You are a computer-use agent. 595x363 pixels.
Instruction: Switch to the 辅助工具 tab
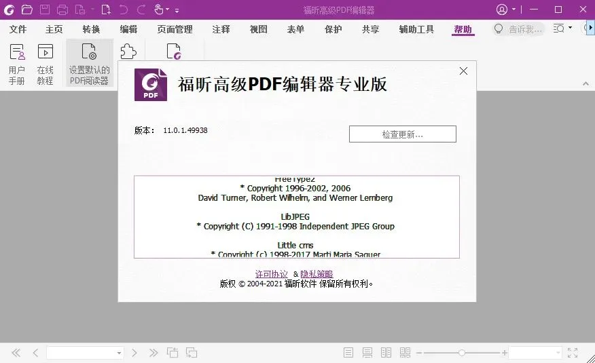[416, 29]
